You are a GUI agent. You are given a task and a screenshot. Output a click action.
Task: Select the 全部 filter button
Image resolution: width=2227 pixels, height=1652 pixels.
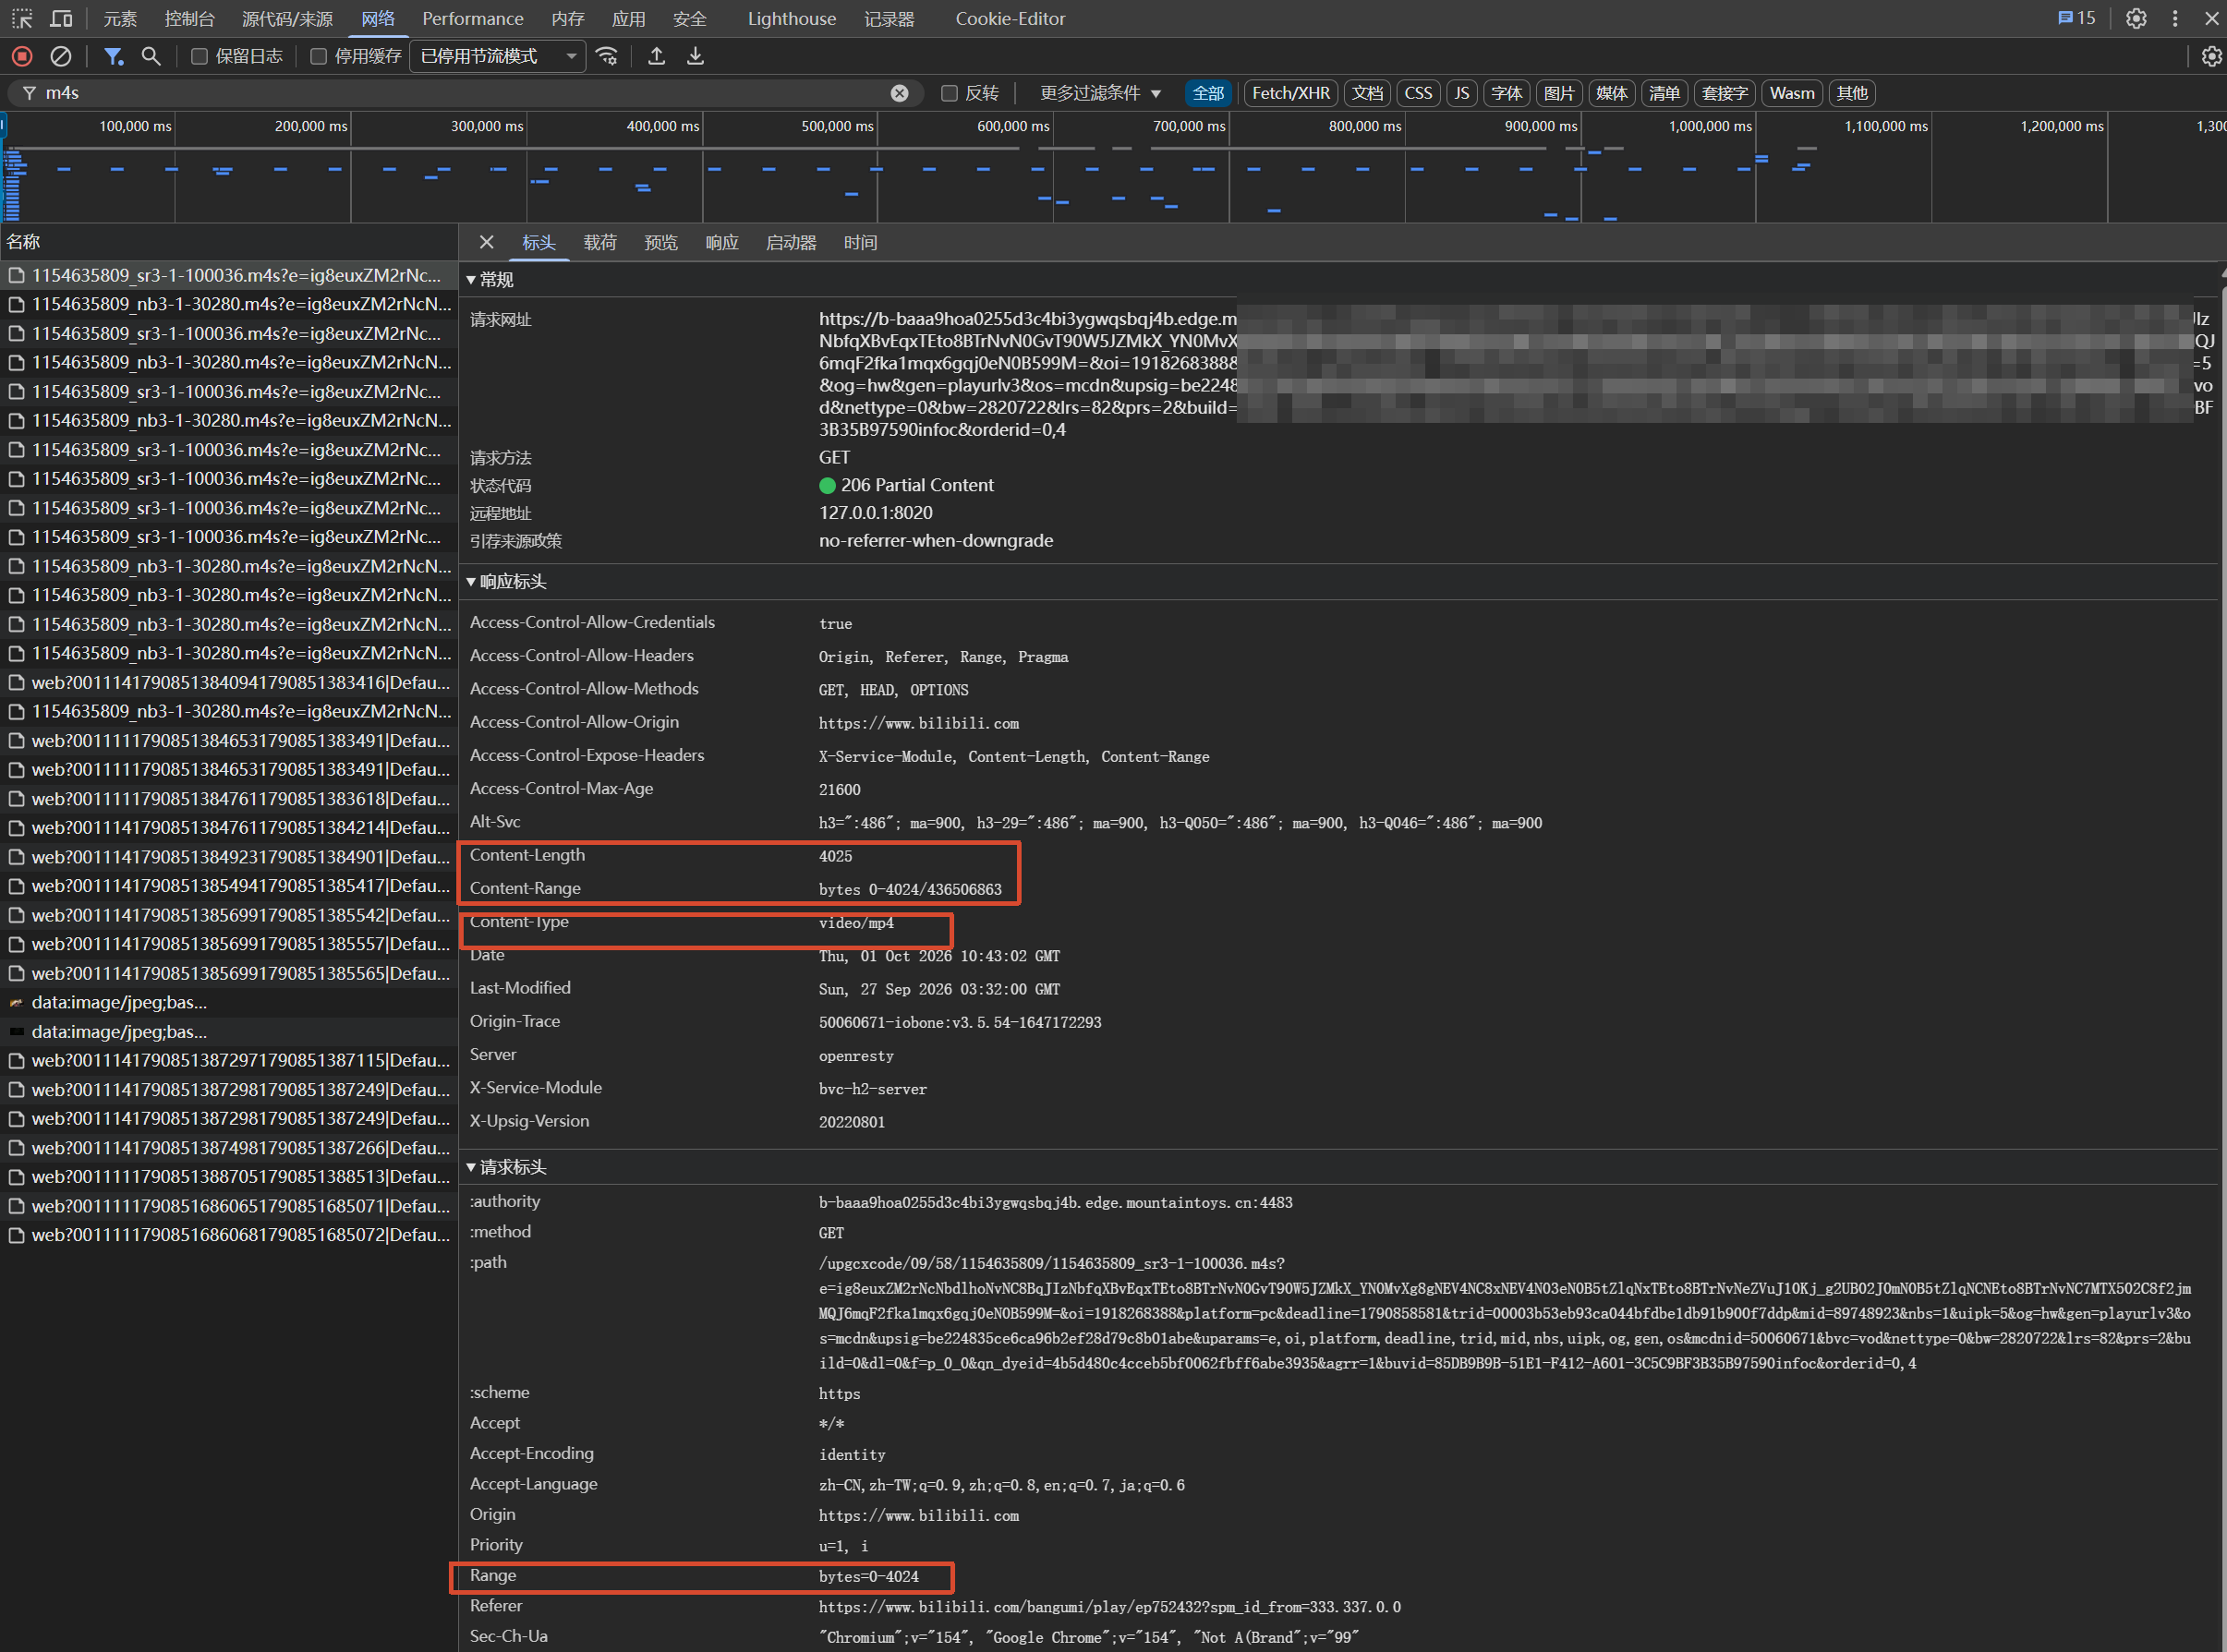click(x=1208, y=93)
